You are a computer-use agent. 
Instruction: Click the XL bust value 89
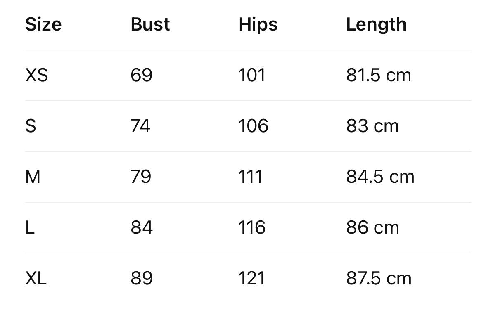click(142, 278)
